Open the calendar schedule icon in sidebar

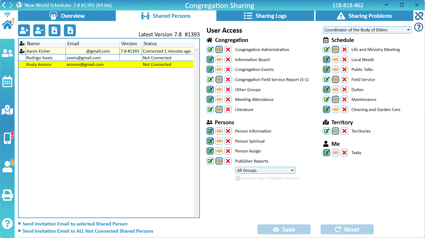point(7,82)
